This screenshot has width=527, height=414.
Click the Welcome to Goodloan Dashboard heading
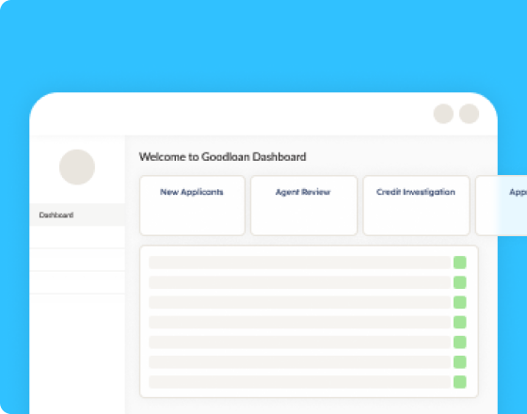tap(222, 157)
